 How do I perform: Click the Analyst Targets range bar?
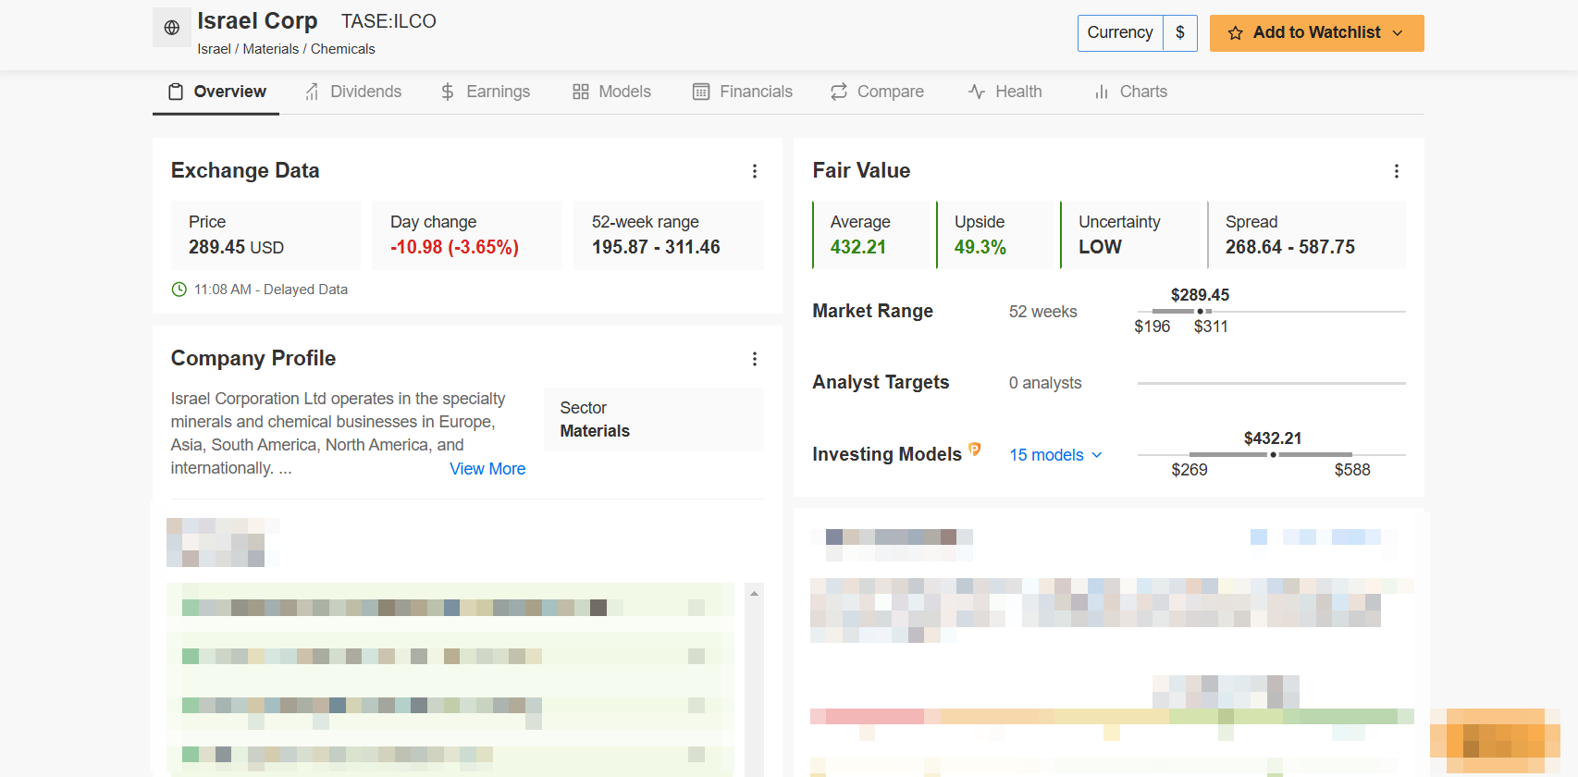1272,383
